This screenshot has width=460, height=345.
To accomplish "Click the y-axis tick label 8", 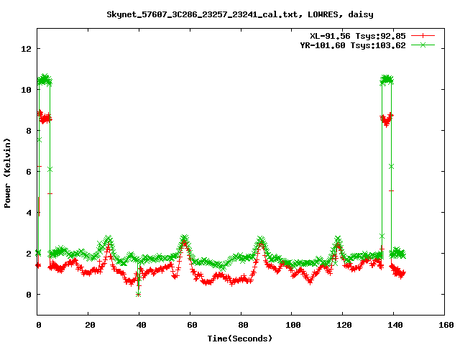I will 29,131.
